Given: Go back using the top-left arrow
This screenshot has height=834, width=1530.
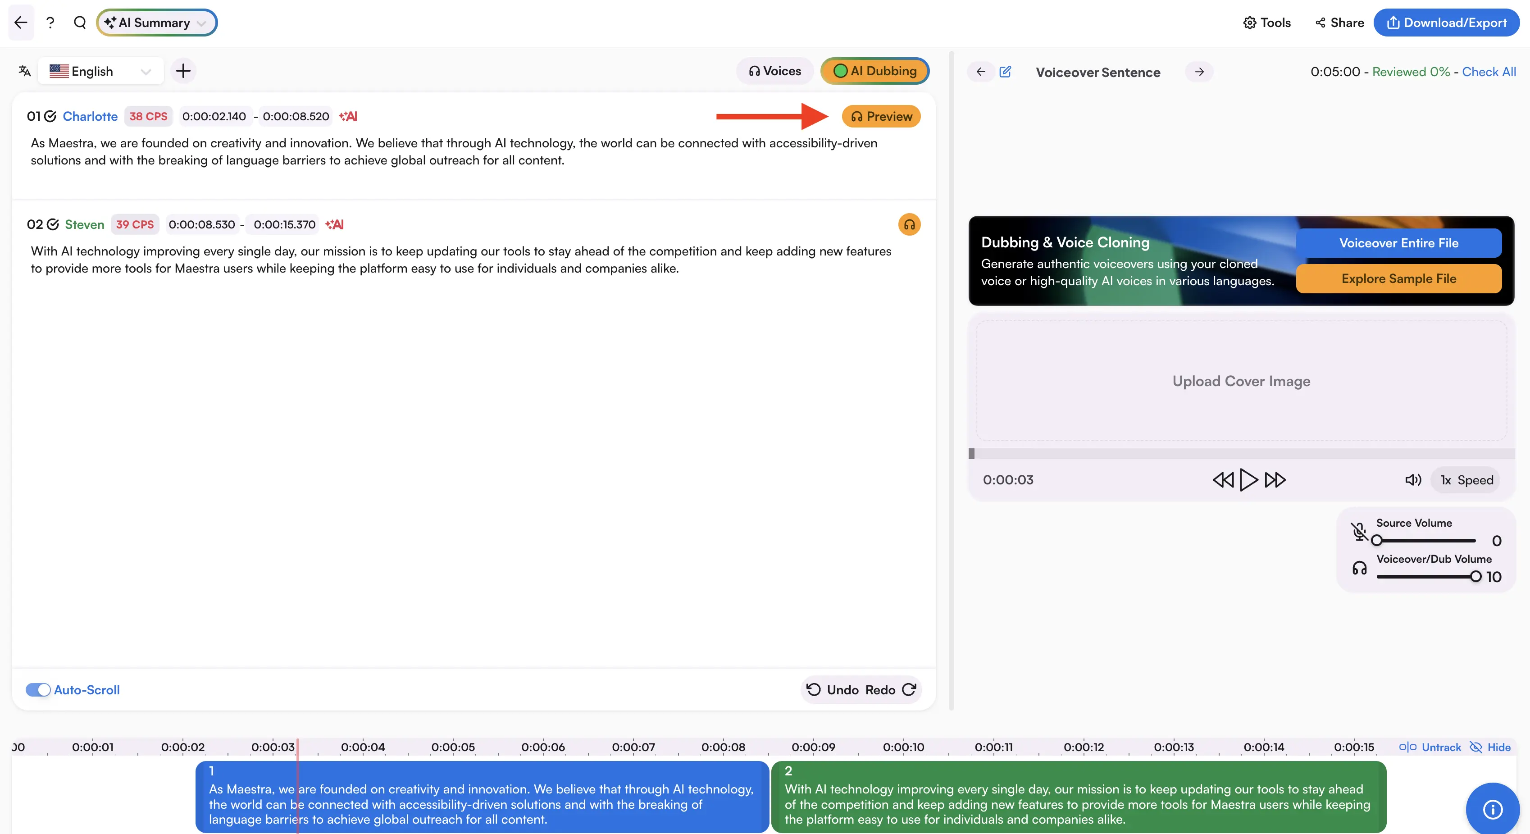Looking at the screenshot, I should 21,23.
